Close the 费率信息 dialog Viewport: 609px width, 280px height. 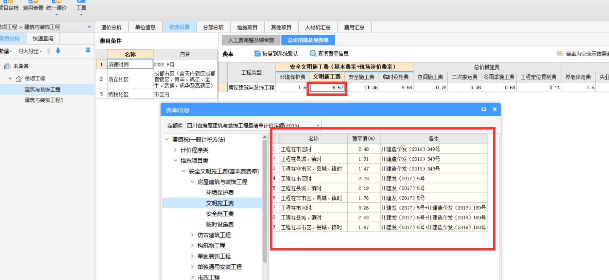(x=495, y=109)
